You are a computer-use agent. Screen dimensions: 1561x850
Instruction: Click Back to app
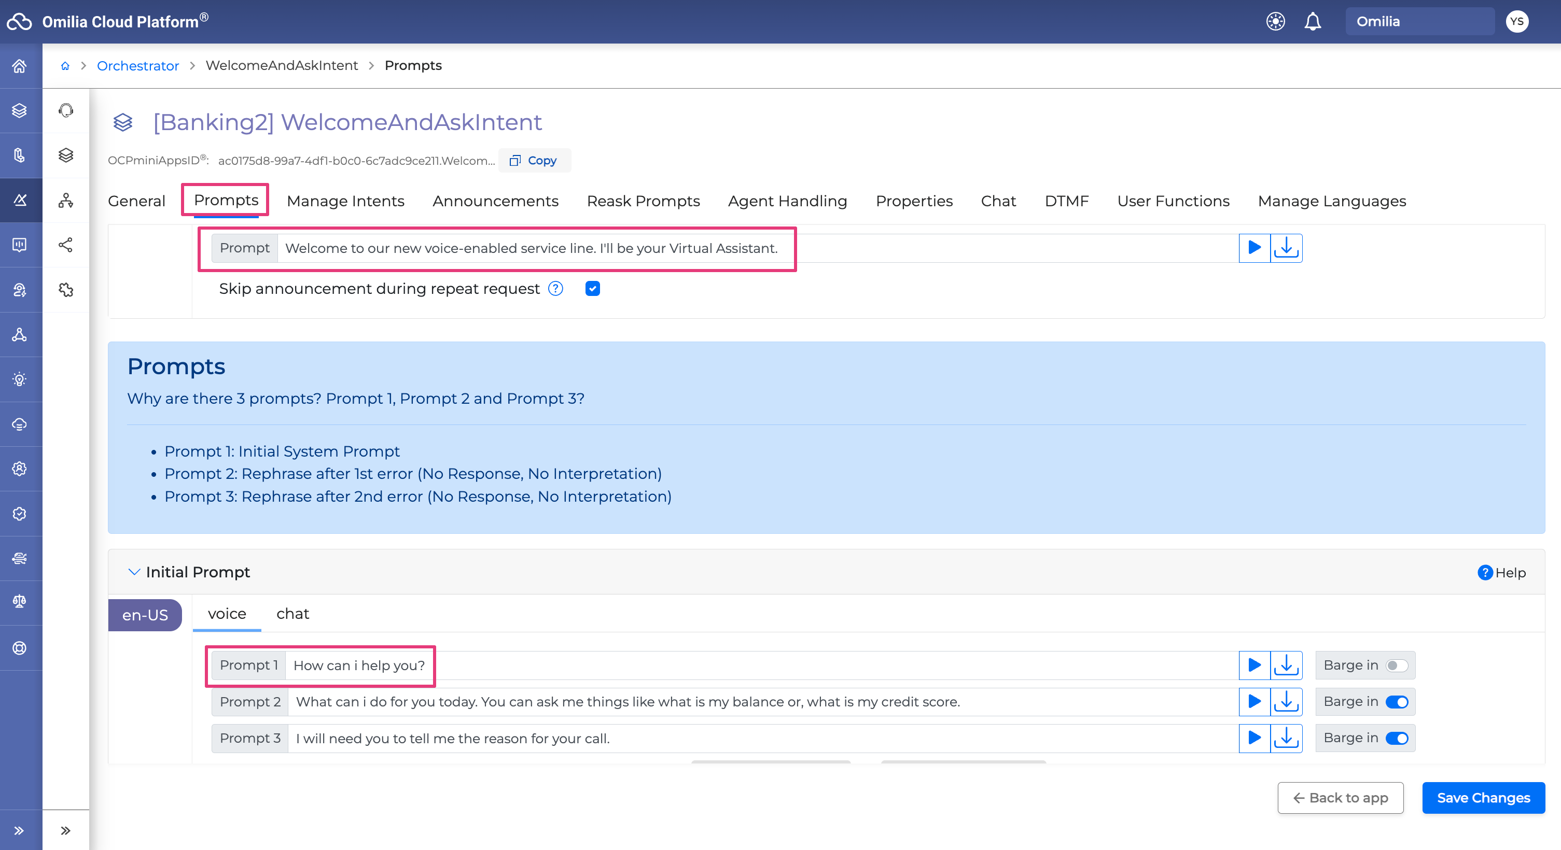[1341, 798]
